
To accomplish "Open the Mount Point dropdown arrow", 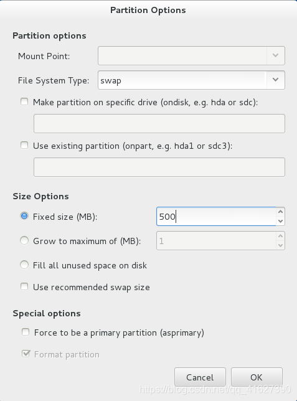I will point(275,55).
